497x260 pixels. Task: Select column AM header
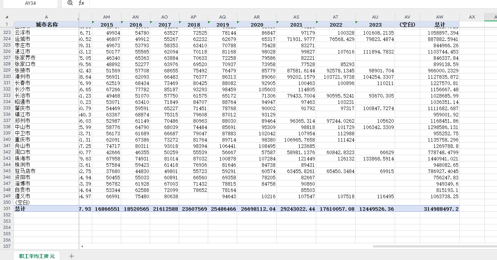(107, 17)
